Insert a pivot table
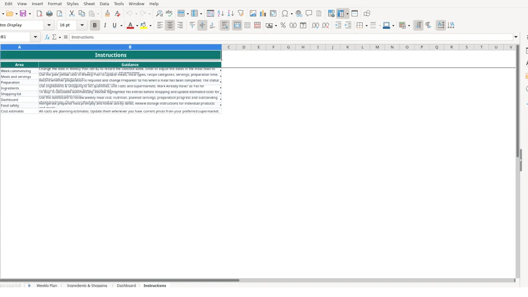The image size is (528, 297). pyautogui.click(x=273, y=14)
